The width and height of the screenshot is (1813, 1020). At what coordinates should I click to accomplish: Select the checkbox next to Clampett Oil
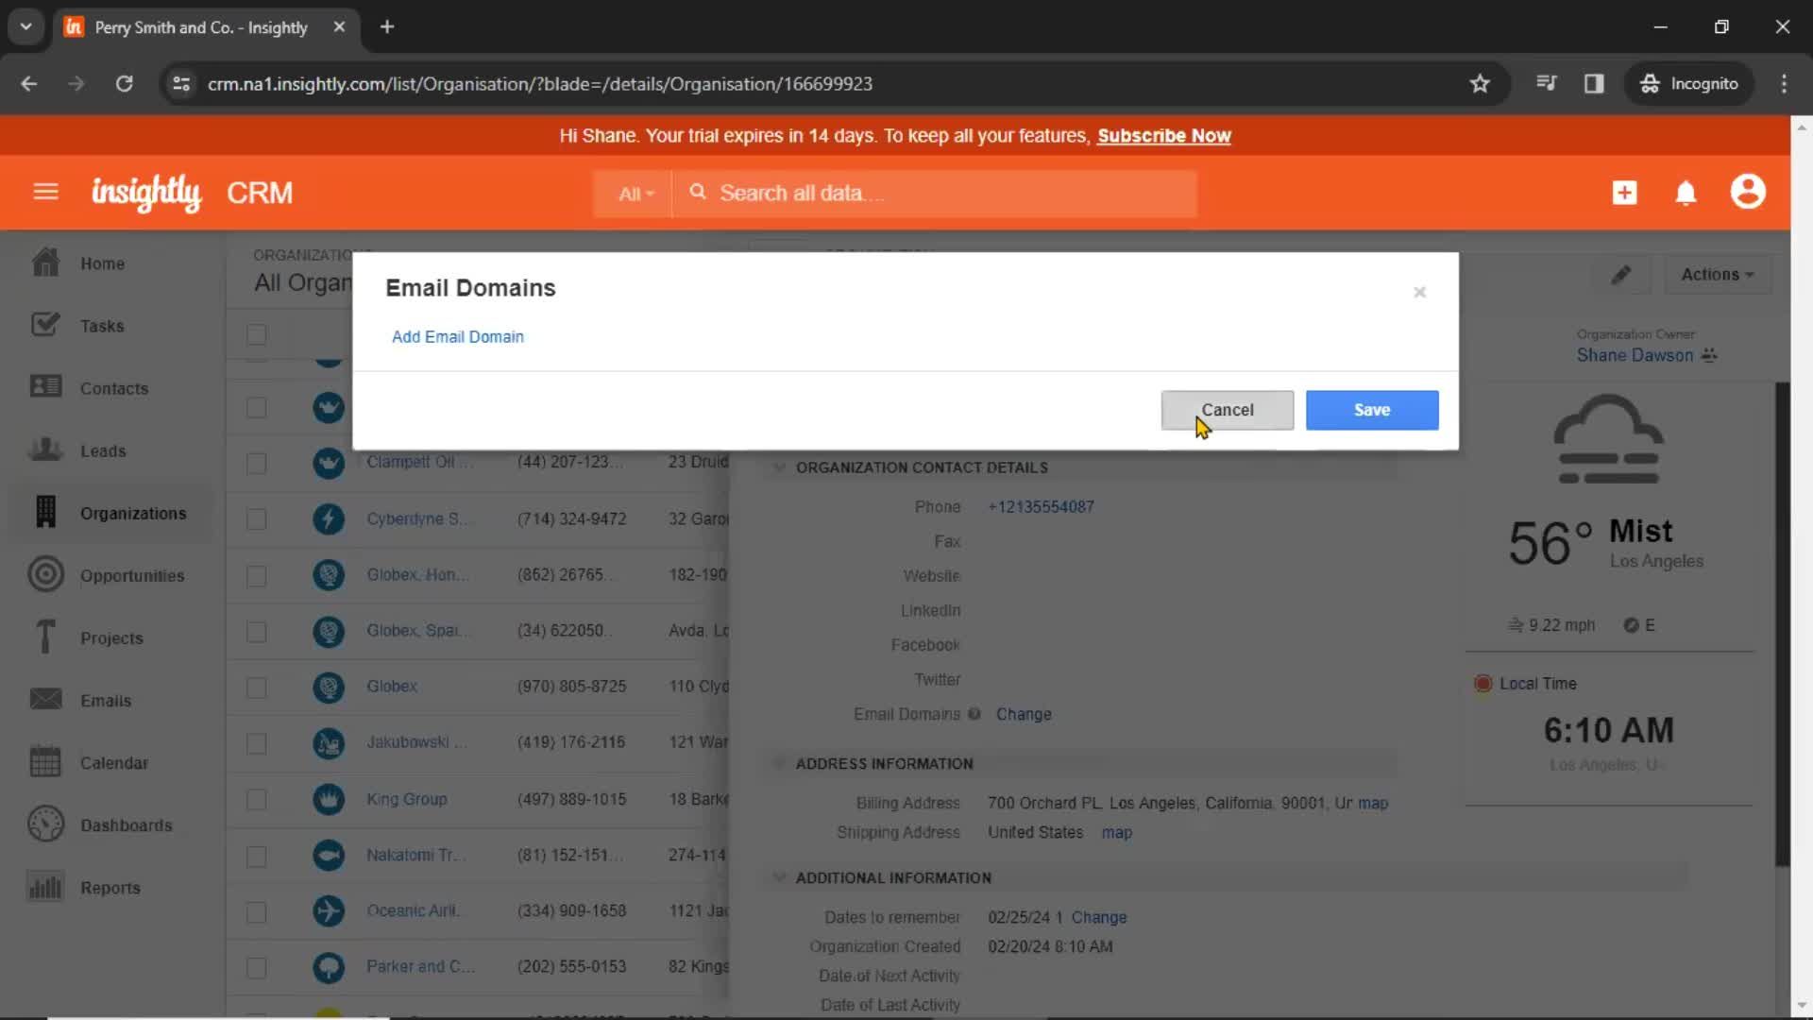tap(258, 462)
